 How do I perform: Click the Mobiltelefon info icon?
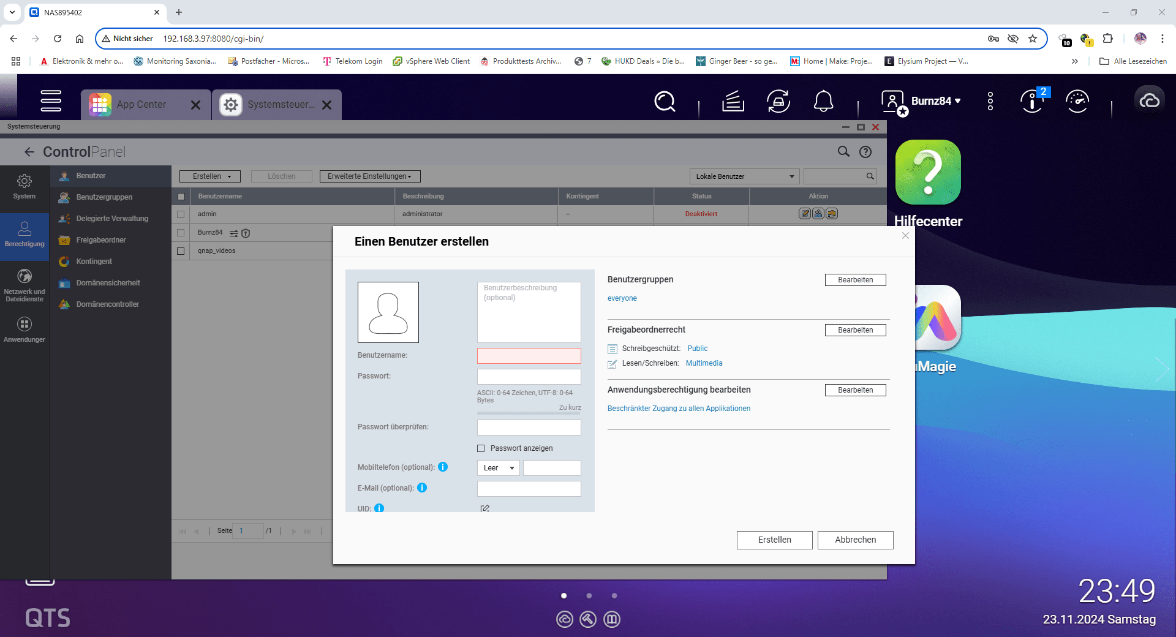coord(443,467)
